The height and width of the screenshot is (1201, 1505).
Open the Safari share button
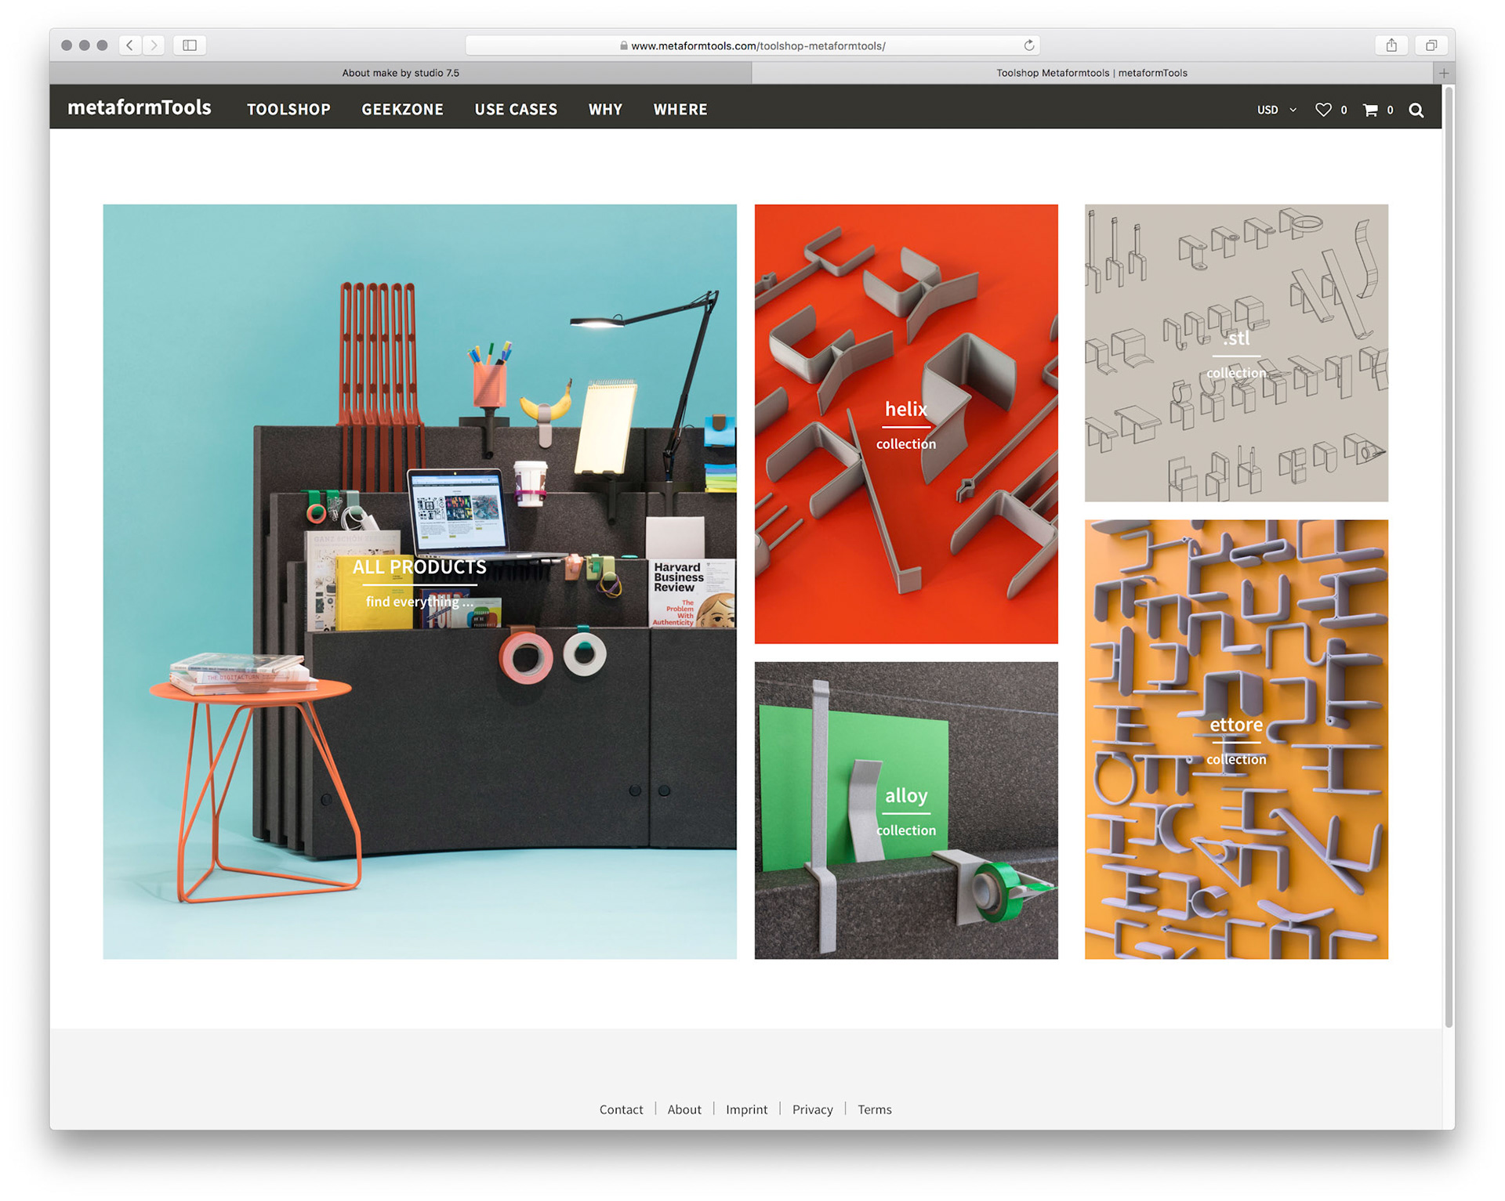[x=1391, y=45]
